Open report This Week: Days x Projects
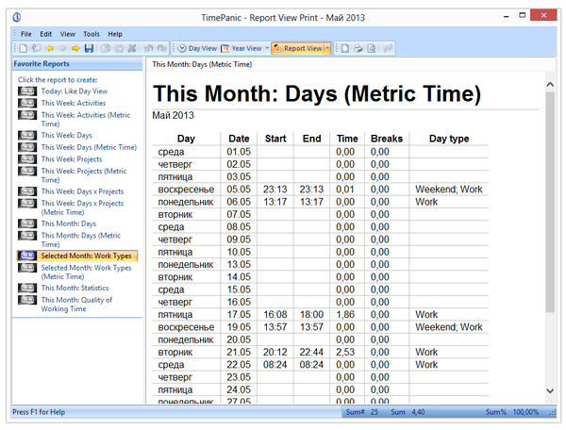This screenshot has width=566, height=430. 82,191
